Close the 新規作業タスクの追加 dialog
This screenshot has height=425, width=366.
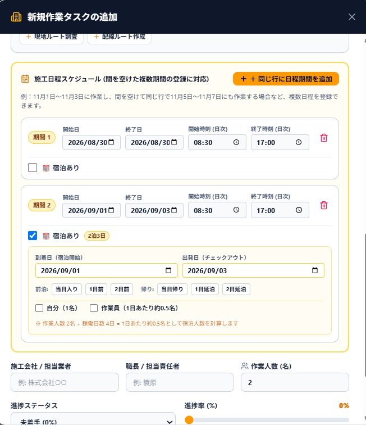(x=351, y=17)
